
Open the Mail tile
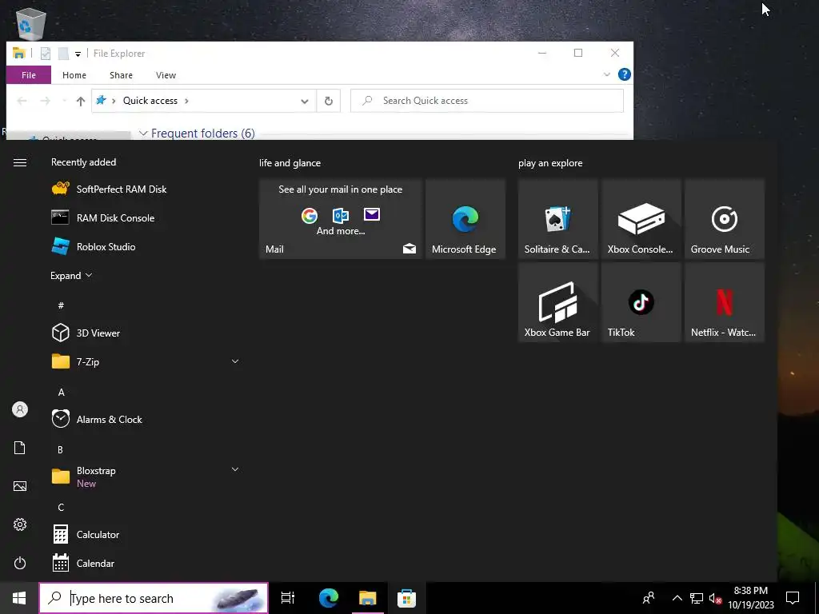click(x=341, y=219)
